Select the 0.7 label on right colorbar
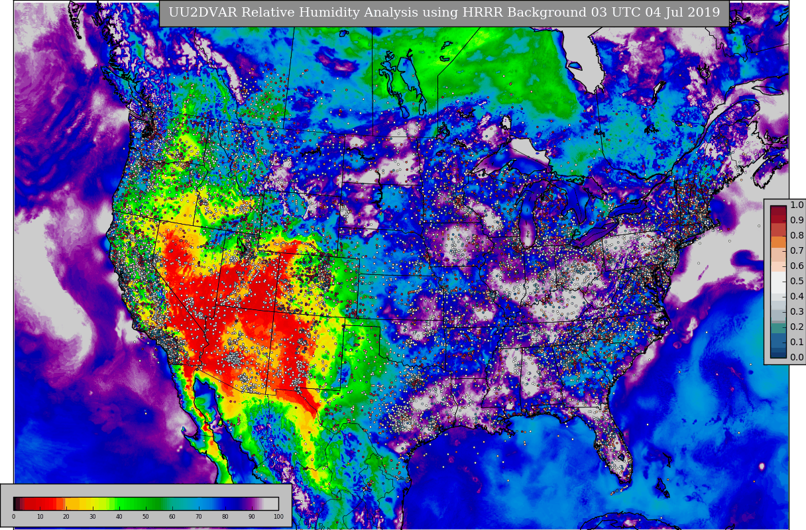This screenshot has height=530, width=806. click(x=797, y=251)
